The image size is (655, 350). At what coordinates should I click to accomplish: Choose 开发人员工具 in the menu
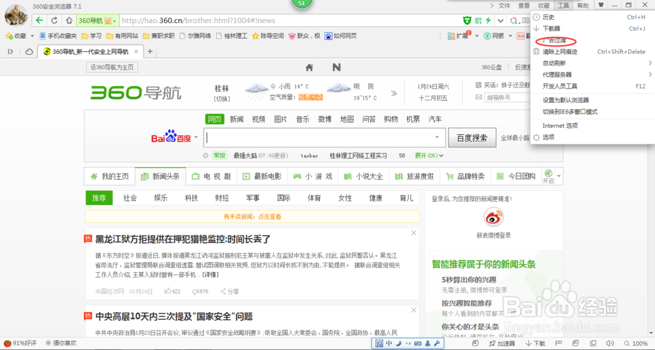click(x=592, y=86)
